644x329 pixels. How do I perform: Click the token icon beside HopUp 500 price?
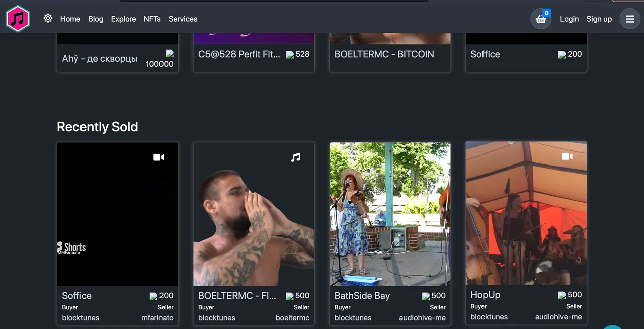[562, 295]
